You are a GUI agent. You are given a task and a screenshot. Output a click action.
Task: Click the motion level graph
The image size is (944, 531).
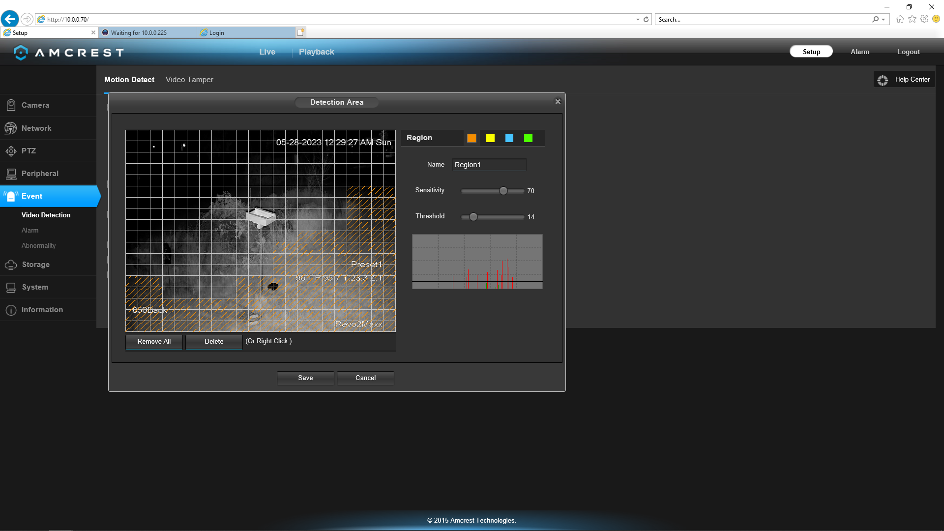[477, 262]
